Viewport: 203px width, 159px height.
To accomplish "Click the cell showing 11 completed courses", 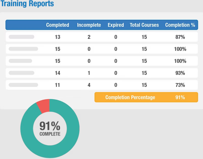I will pos(58,85).
